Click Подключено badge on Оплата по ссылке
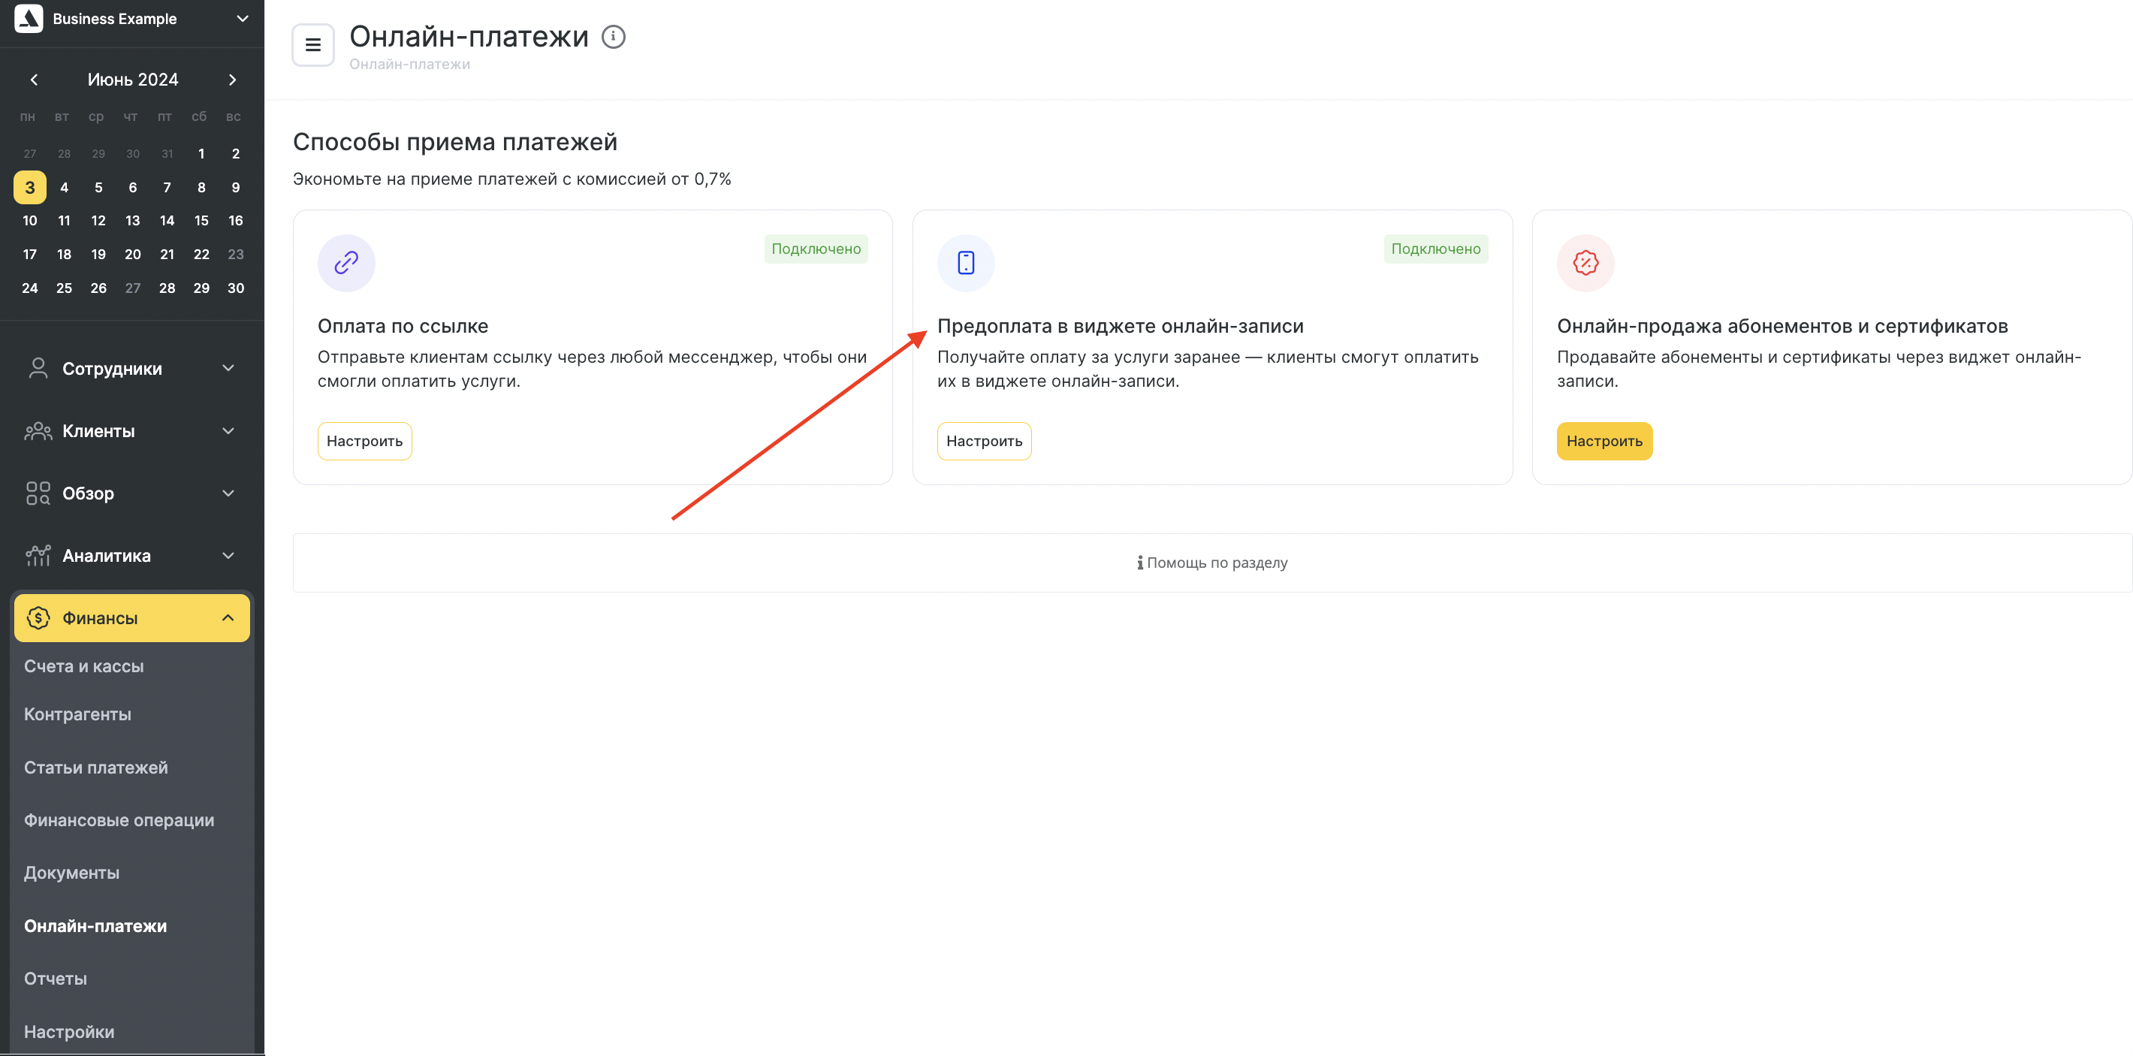Viewport: 2133px width, 1056px height. [x=816, y=249]
